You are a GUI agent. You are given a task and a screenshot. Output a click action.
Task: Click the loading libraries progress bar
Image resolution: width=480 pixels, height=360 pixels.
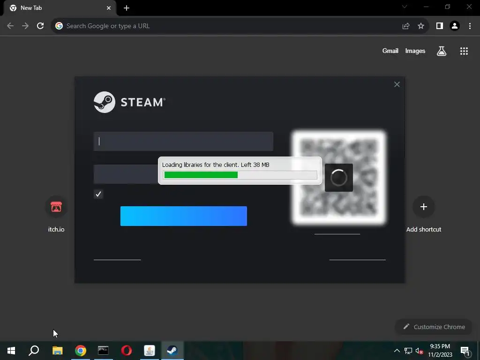[240, 175]
